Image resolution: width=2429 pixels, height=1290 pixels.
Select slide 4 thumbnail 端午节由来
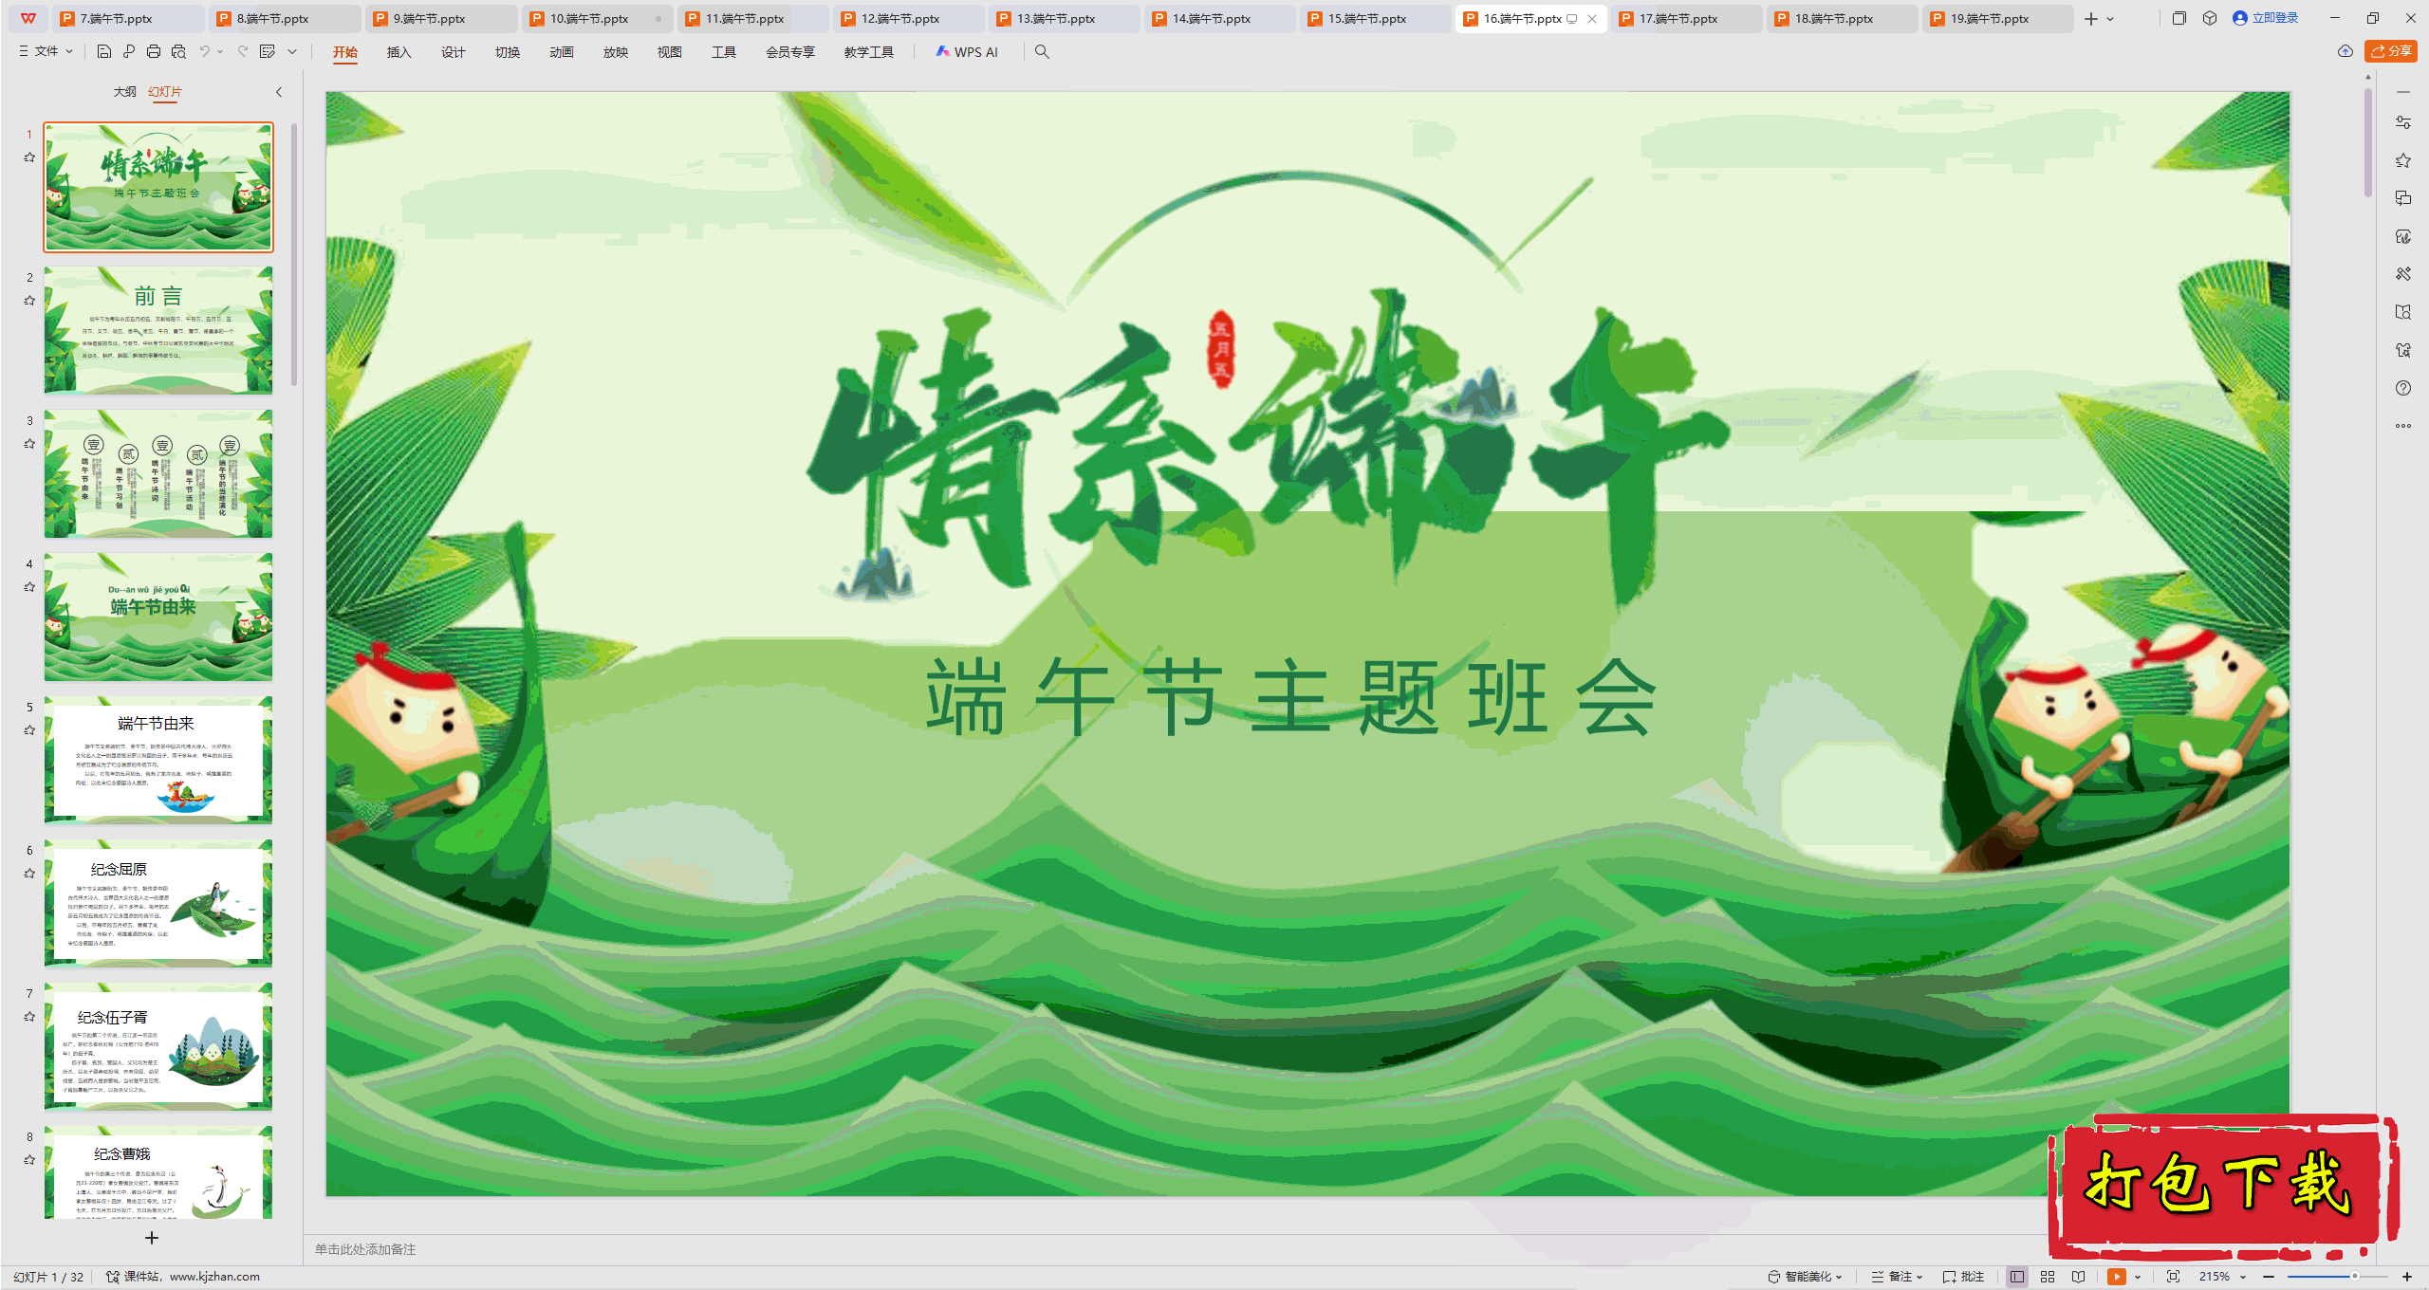coord(158,617)
